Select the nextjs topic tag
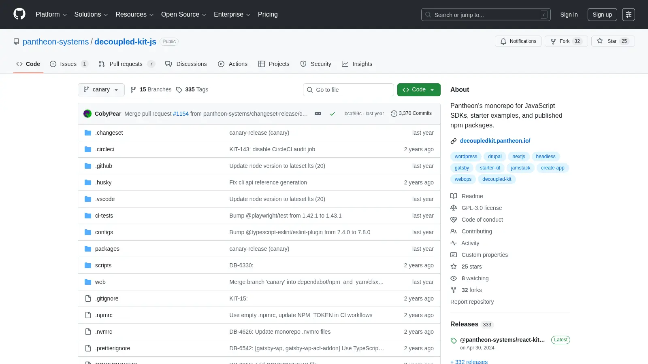Image resolution: width=648 pixels, height=364 pixels. pos(518,157)
